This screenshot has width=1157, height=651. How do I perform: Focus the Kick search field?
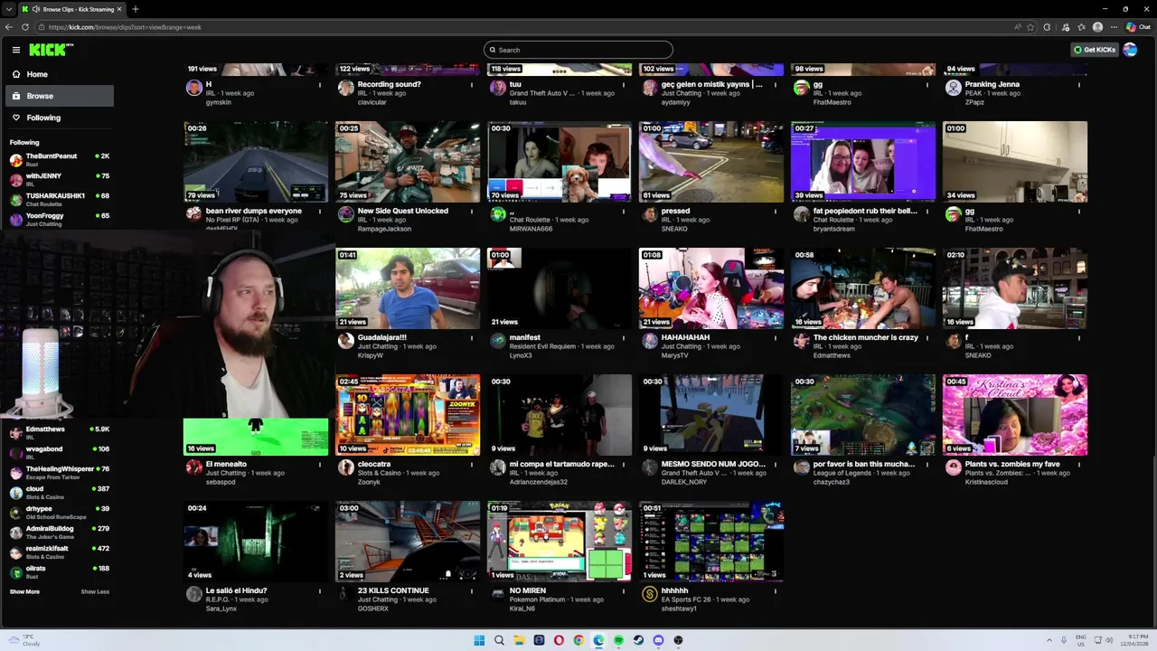578,50
